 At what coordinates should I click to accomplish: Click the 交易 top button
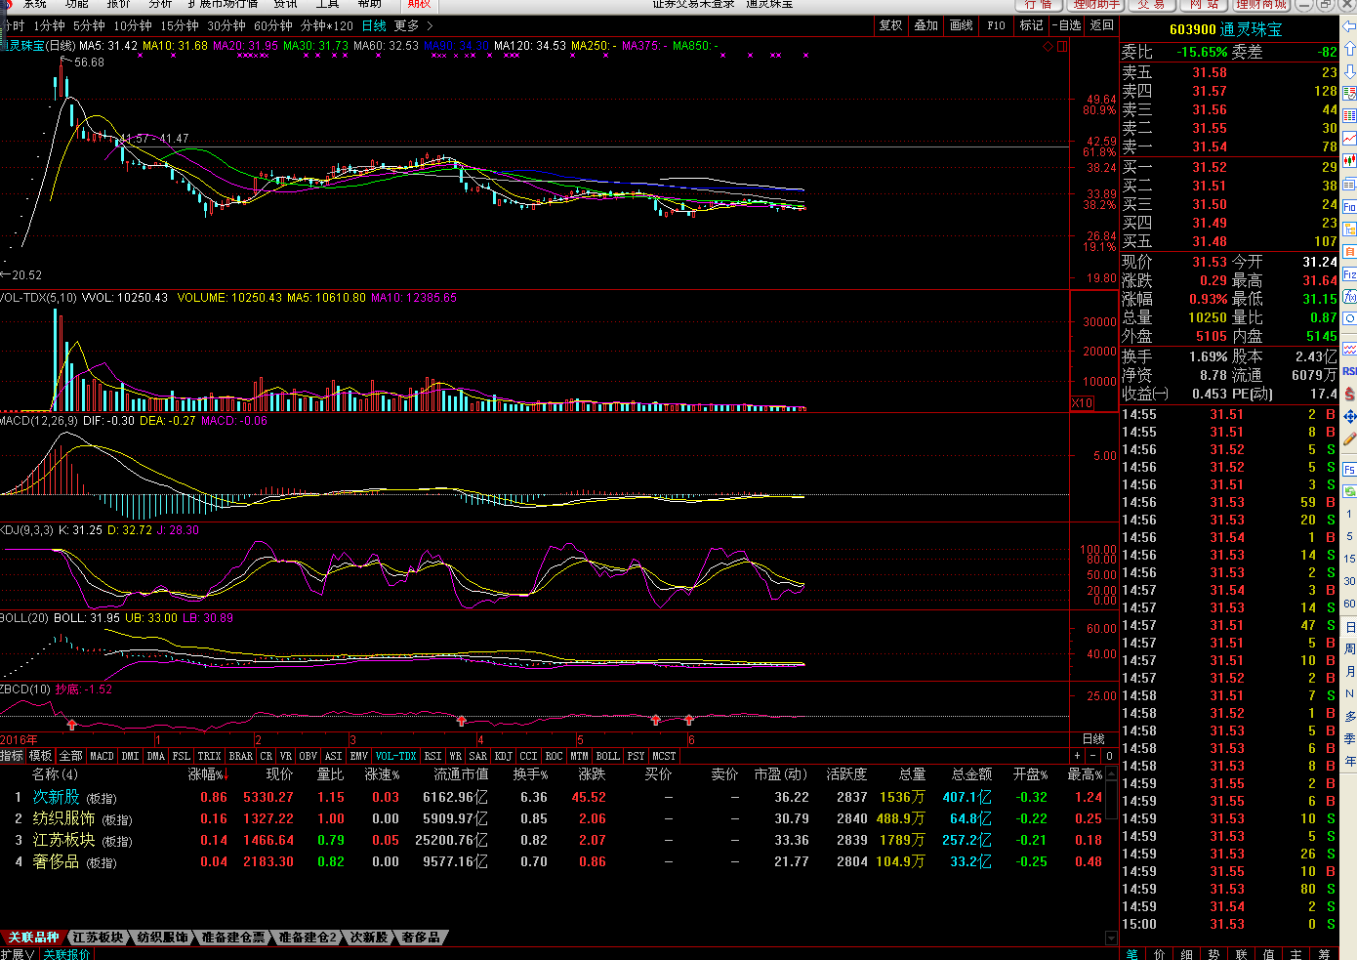click(x=1151, y=5)
